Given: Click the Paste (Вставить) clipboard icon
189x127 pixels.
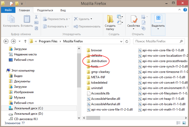Looking at the screenshot, I should coord(27,19).
